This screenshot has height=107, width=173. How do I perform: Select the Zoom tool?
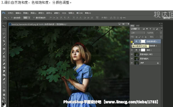pyautogui.click(x=4, y=98)
